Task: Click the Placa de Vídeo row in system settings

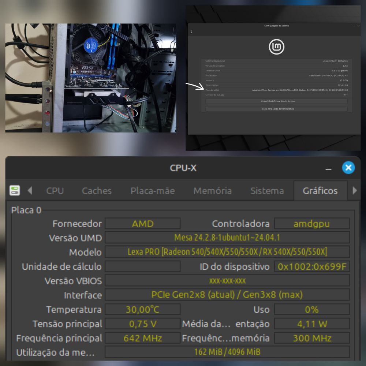Action: click(276, 90)
